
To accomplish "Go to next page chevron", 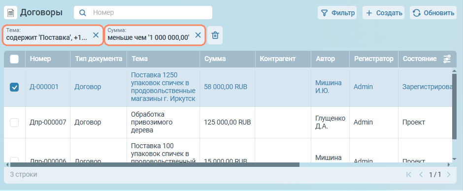I will coord(449,174).
